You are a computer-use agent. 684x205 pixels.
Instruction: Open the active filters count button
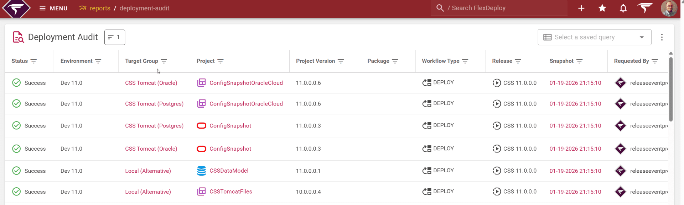point(114,37)
